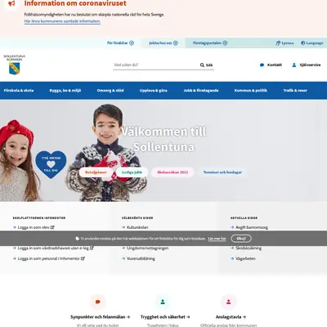Open the Vägarbeten link
327x327 pixels.
click(x=245, y=258)
